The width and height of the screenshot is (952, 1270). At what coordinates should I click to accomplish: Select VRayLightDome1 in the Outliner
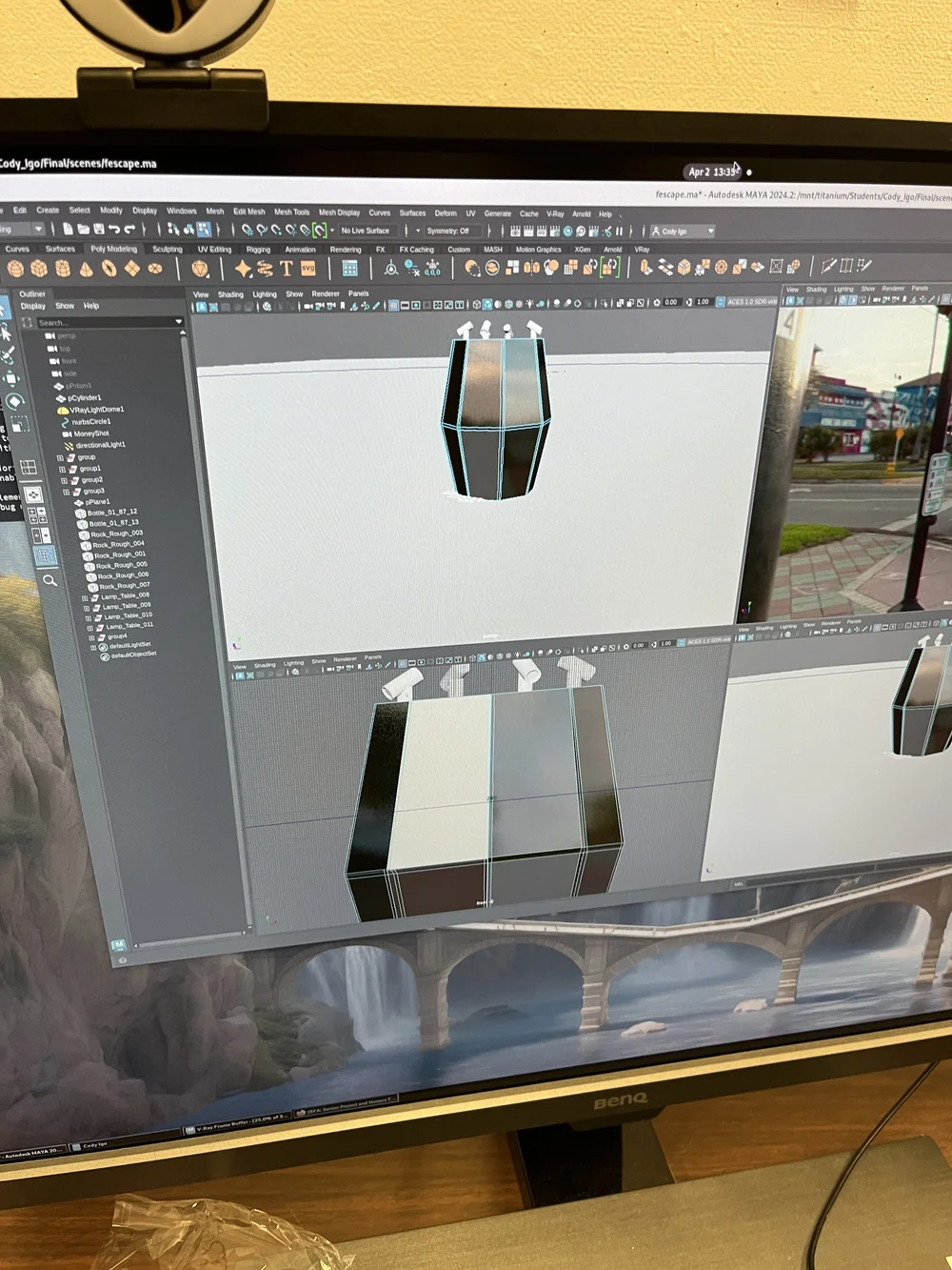pos(96,410)
